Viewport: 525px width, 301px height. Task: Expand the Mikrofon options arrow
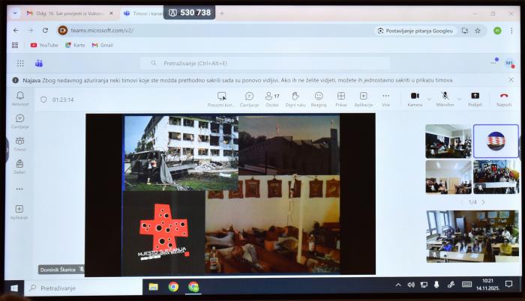tap(459, 98)
